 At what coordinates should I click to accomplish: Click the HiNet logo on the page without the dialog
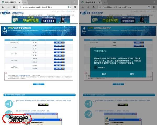[x=5, y=13]
